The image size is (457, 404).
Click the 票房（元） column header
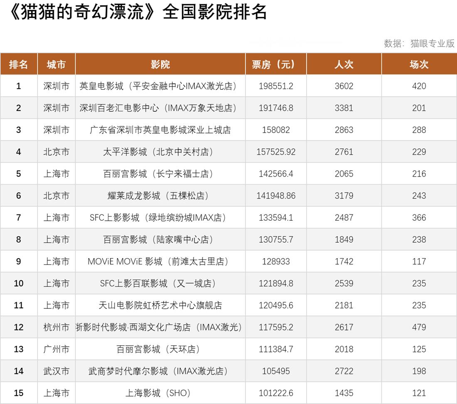click(x=276, y=64)
